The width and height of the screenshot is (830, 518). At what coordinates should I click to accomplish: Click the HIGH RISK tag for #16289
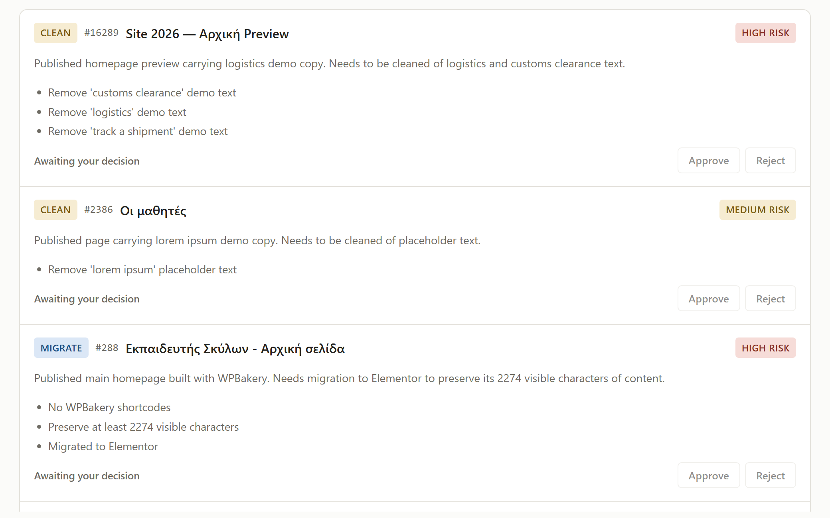click(765, 33)
